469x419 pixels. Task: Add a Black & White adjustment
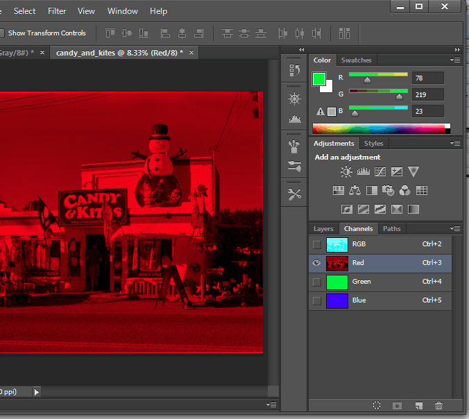[371, 191]
